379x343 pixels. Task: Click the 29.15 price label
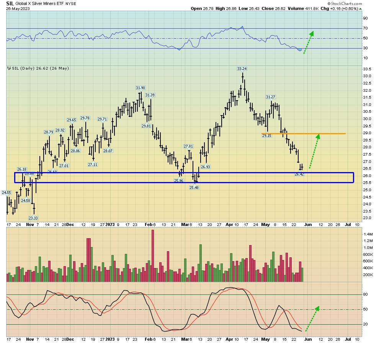point(266,135)
